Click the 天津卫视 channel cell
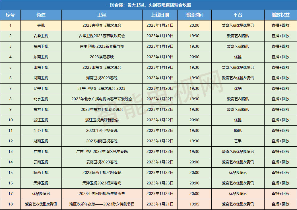 click(41, 183)
